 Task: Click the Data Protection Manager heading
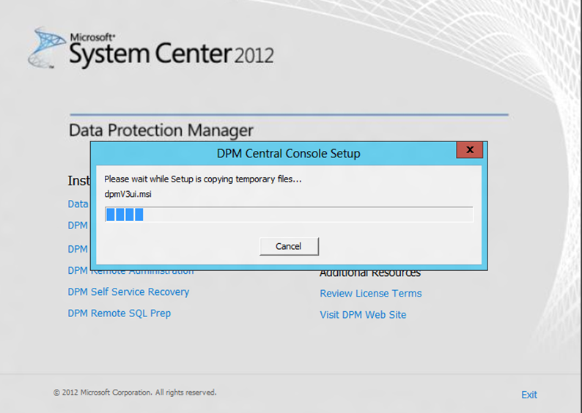click(x=161, y=130)
